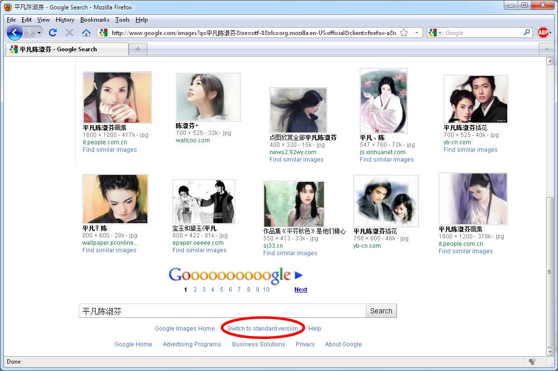Open the epaper.oeeee.com image thumbnail
This screenshot has height=371, width=558.
204,202
